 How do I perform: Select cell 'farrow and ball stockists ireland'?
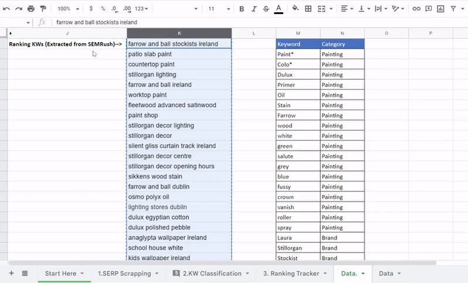pos(179,44)
